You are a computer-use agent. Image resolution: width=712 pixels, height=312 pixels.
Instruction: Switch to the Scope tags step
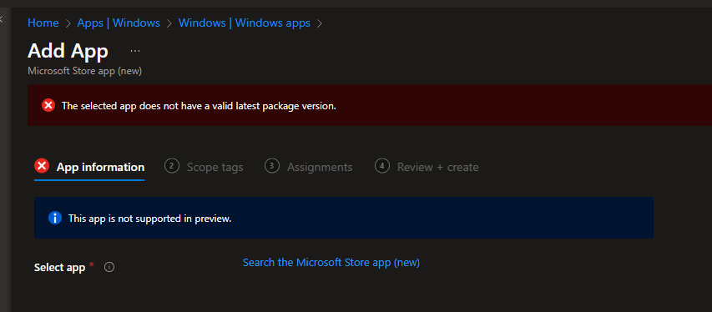[x=204, y=167]
